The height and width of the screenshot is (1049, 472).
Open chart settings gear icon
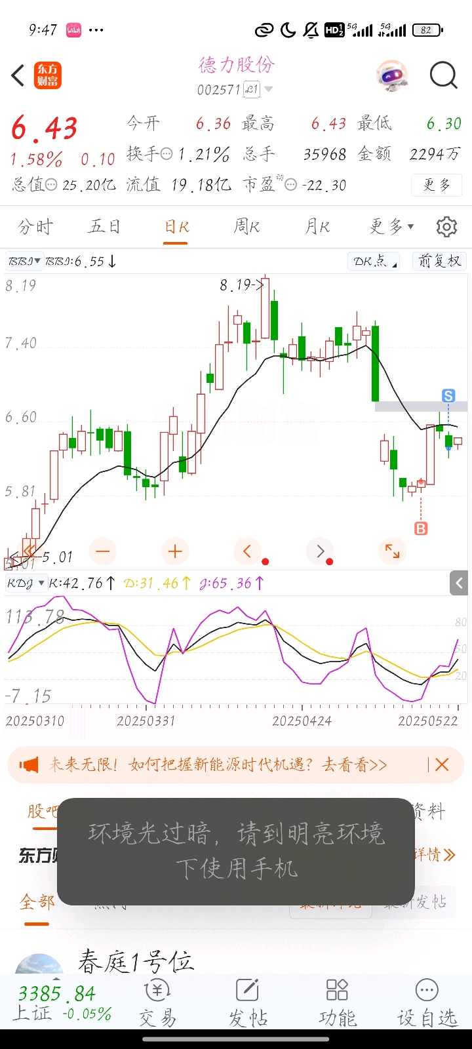tap(446, 227)
